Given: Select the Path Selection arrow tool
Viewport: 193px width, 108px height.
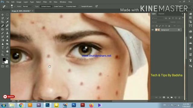Looking at the screenshot, I should point(2,51).
